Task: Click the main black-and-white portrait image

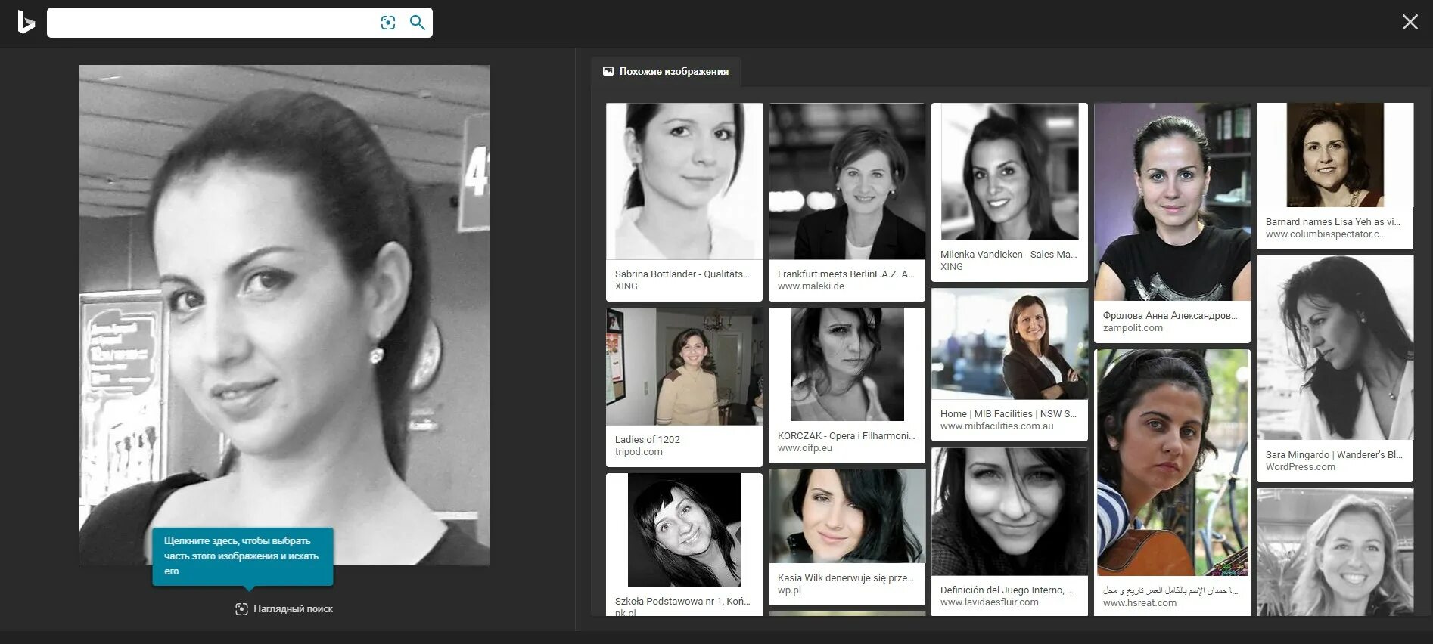Action: click(284, 314)
